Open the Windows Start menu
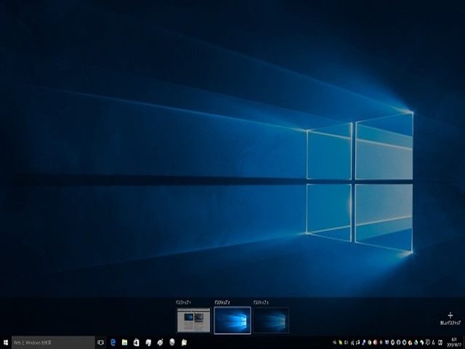The width and height of the screenshot is (465, 349). point(5,342)
